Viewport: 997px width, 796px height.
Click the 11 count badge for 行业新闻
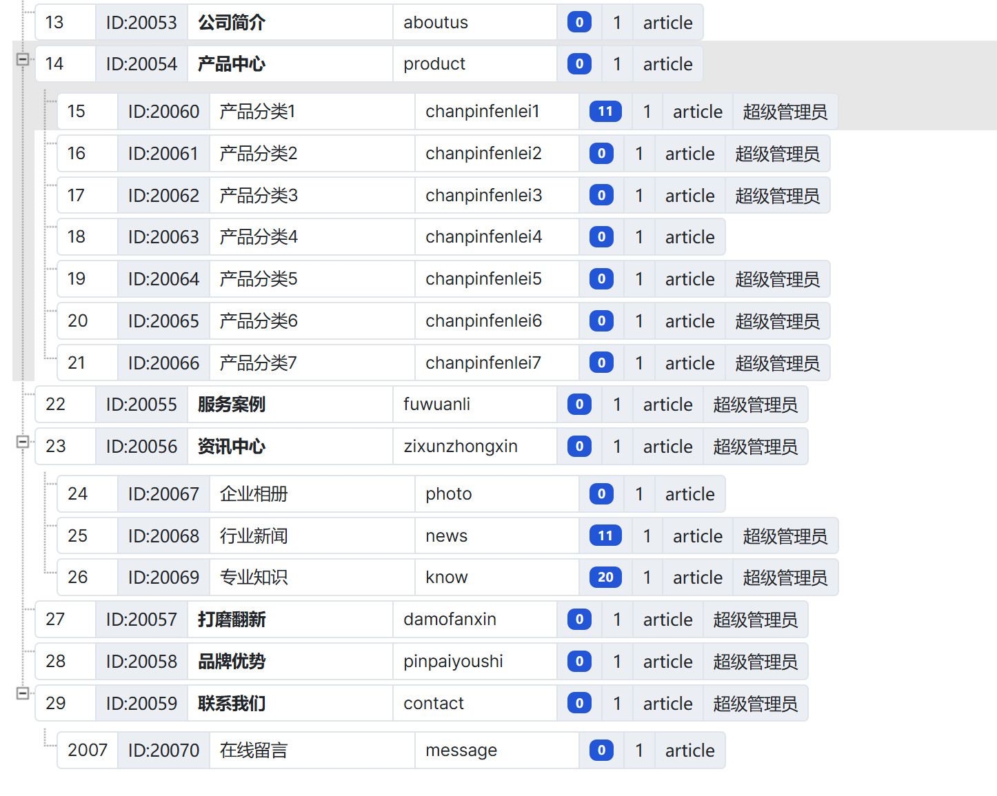point(605,535)
